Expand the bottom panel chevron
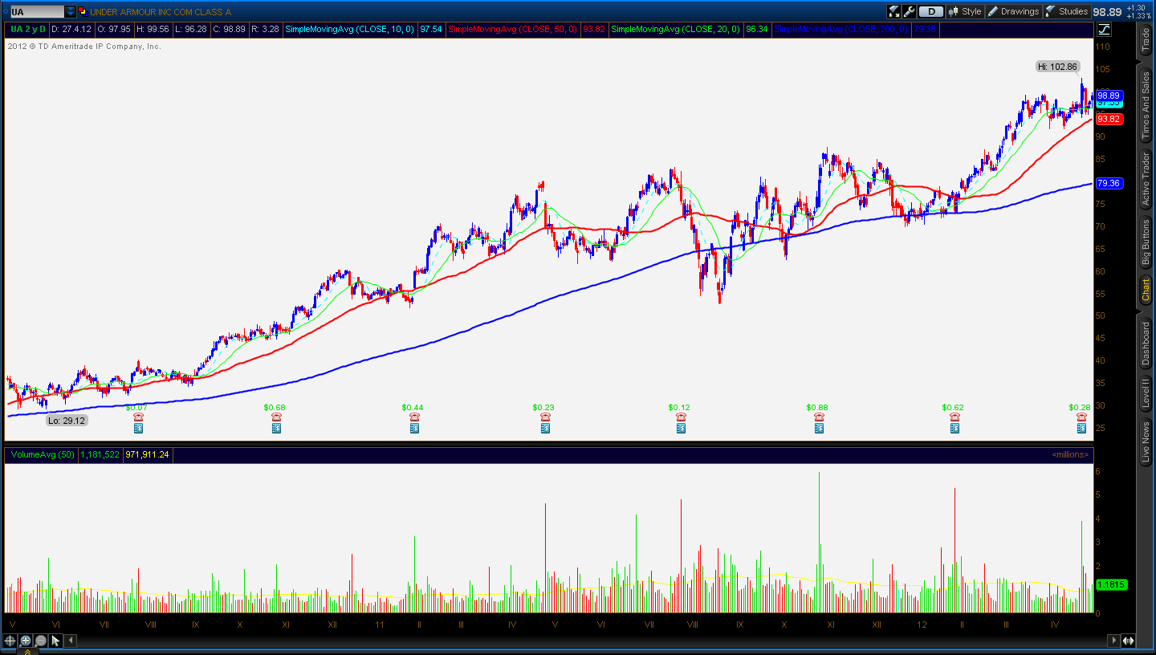Screen dimensions: 1156x655 tap(27, 652)
